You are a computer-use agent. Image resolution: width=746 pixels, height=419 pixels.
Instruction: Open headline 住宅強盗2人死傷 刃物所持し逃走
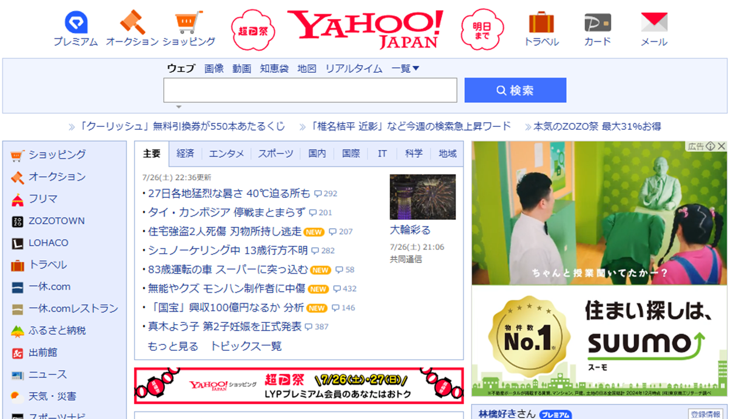click(224, 231)
